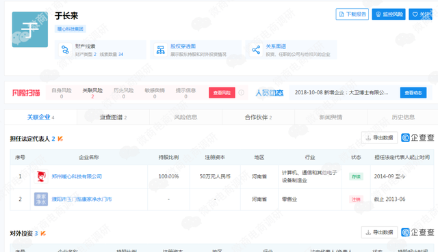Select 历史风险 in risk scan

click(123, 93)
